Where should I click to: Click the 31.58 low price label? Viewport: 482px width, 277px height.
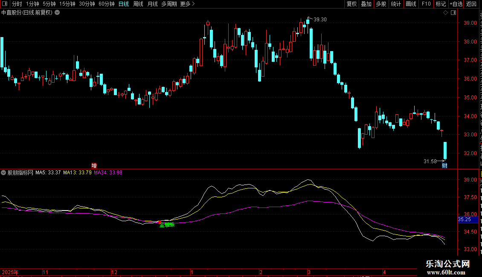(x=430, y=161)
